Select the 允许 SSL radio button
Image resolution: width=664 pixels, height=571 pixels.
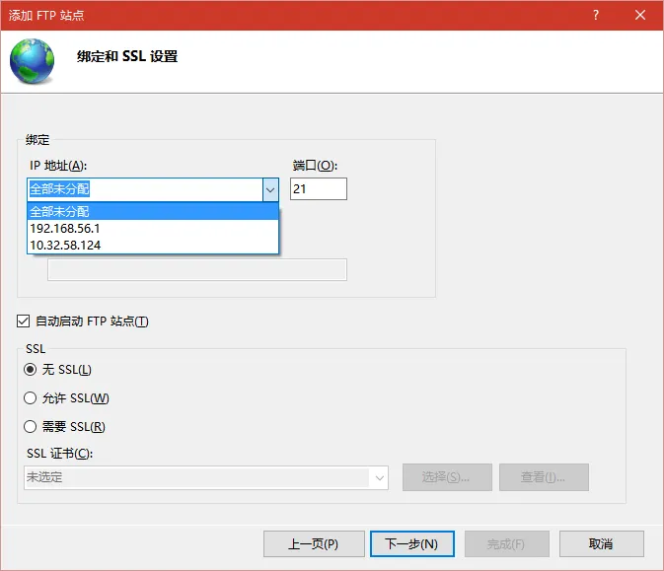pos(30,397)
